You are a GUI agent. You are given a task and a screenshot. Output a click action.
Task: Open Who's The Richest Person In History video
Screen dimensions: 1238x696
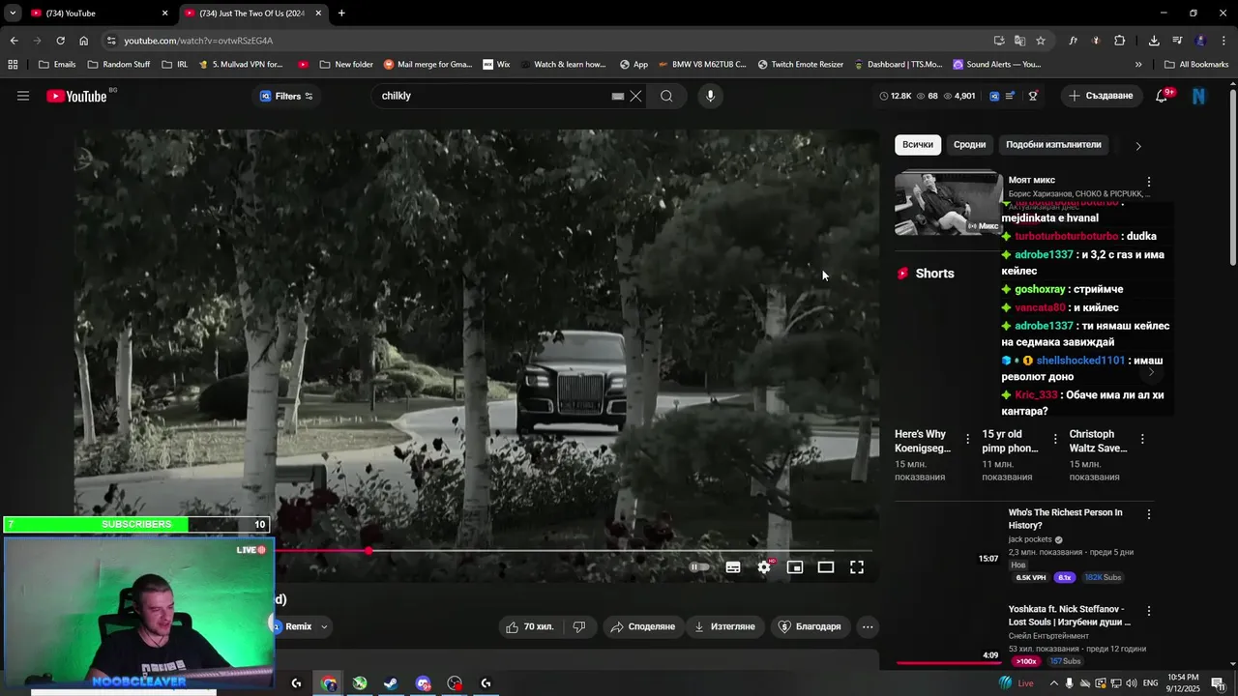pos(1066,519)
